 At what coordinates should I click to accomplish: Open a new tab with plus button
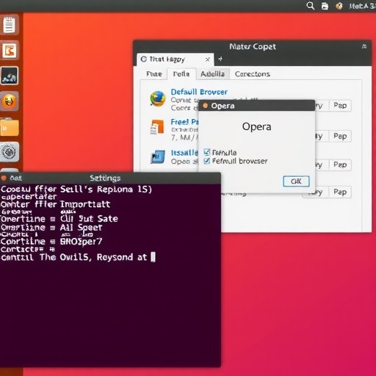tap(220, 59)
